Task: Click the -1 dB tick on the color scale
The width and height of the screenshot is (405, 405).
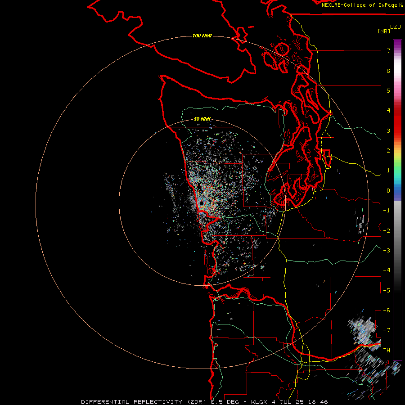Action: tap(387, 211)
